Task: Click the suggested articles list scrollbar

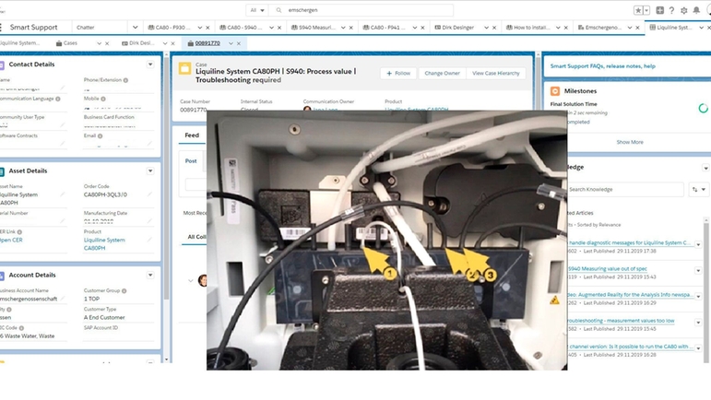Action: pyautogui.click(x=706, y=290)
